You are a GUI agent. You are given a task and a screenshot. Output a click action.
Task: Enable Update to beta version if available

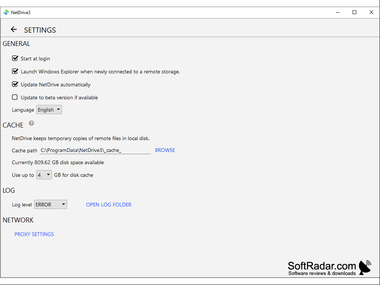(x=15, y=97)
